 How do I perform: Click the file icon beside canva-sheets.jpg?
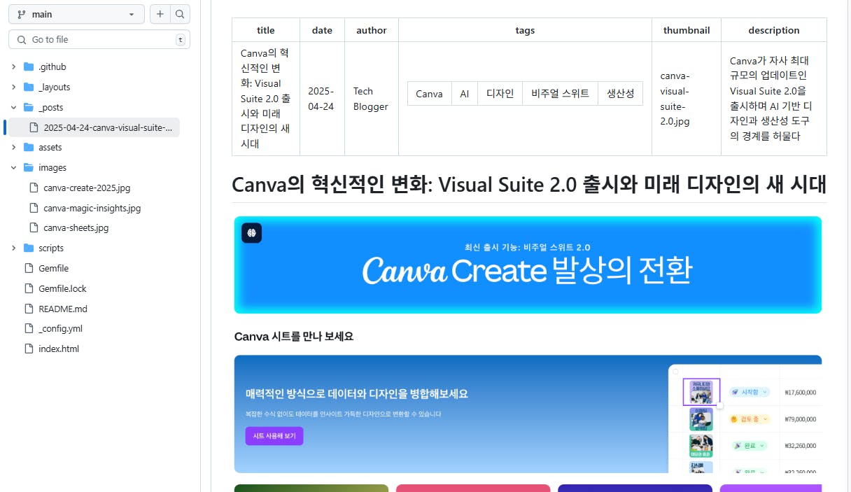tap(34, 228)
